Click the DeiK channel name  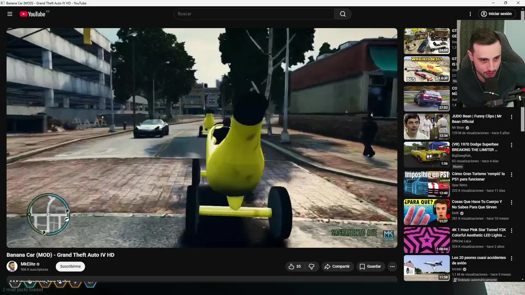click(455, 213)
